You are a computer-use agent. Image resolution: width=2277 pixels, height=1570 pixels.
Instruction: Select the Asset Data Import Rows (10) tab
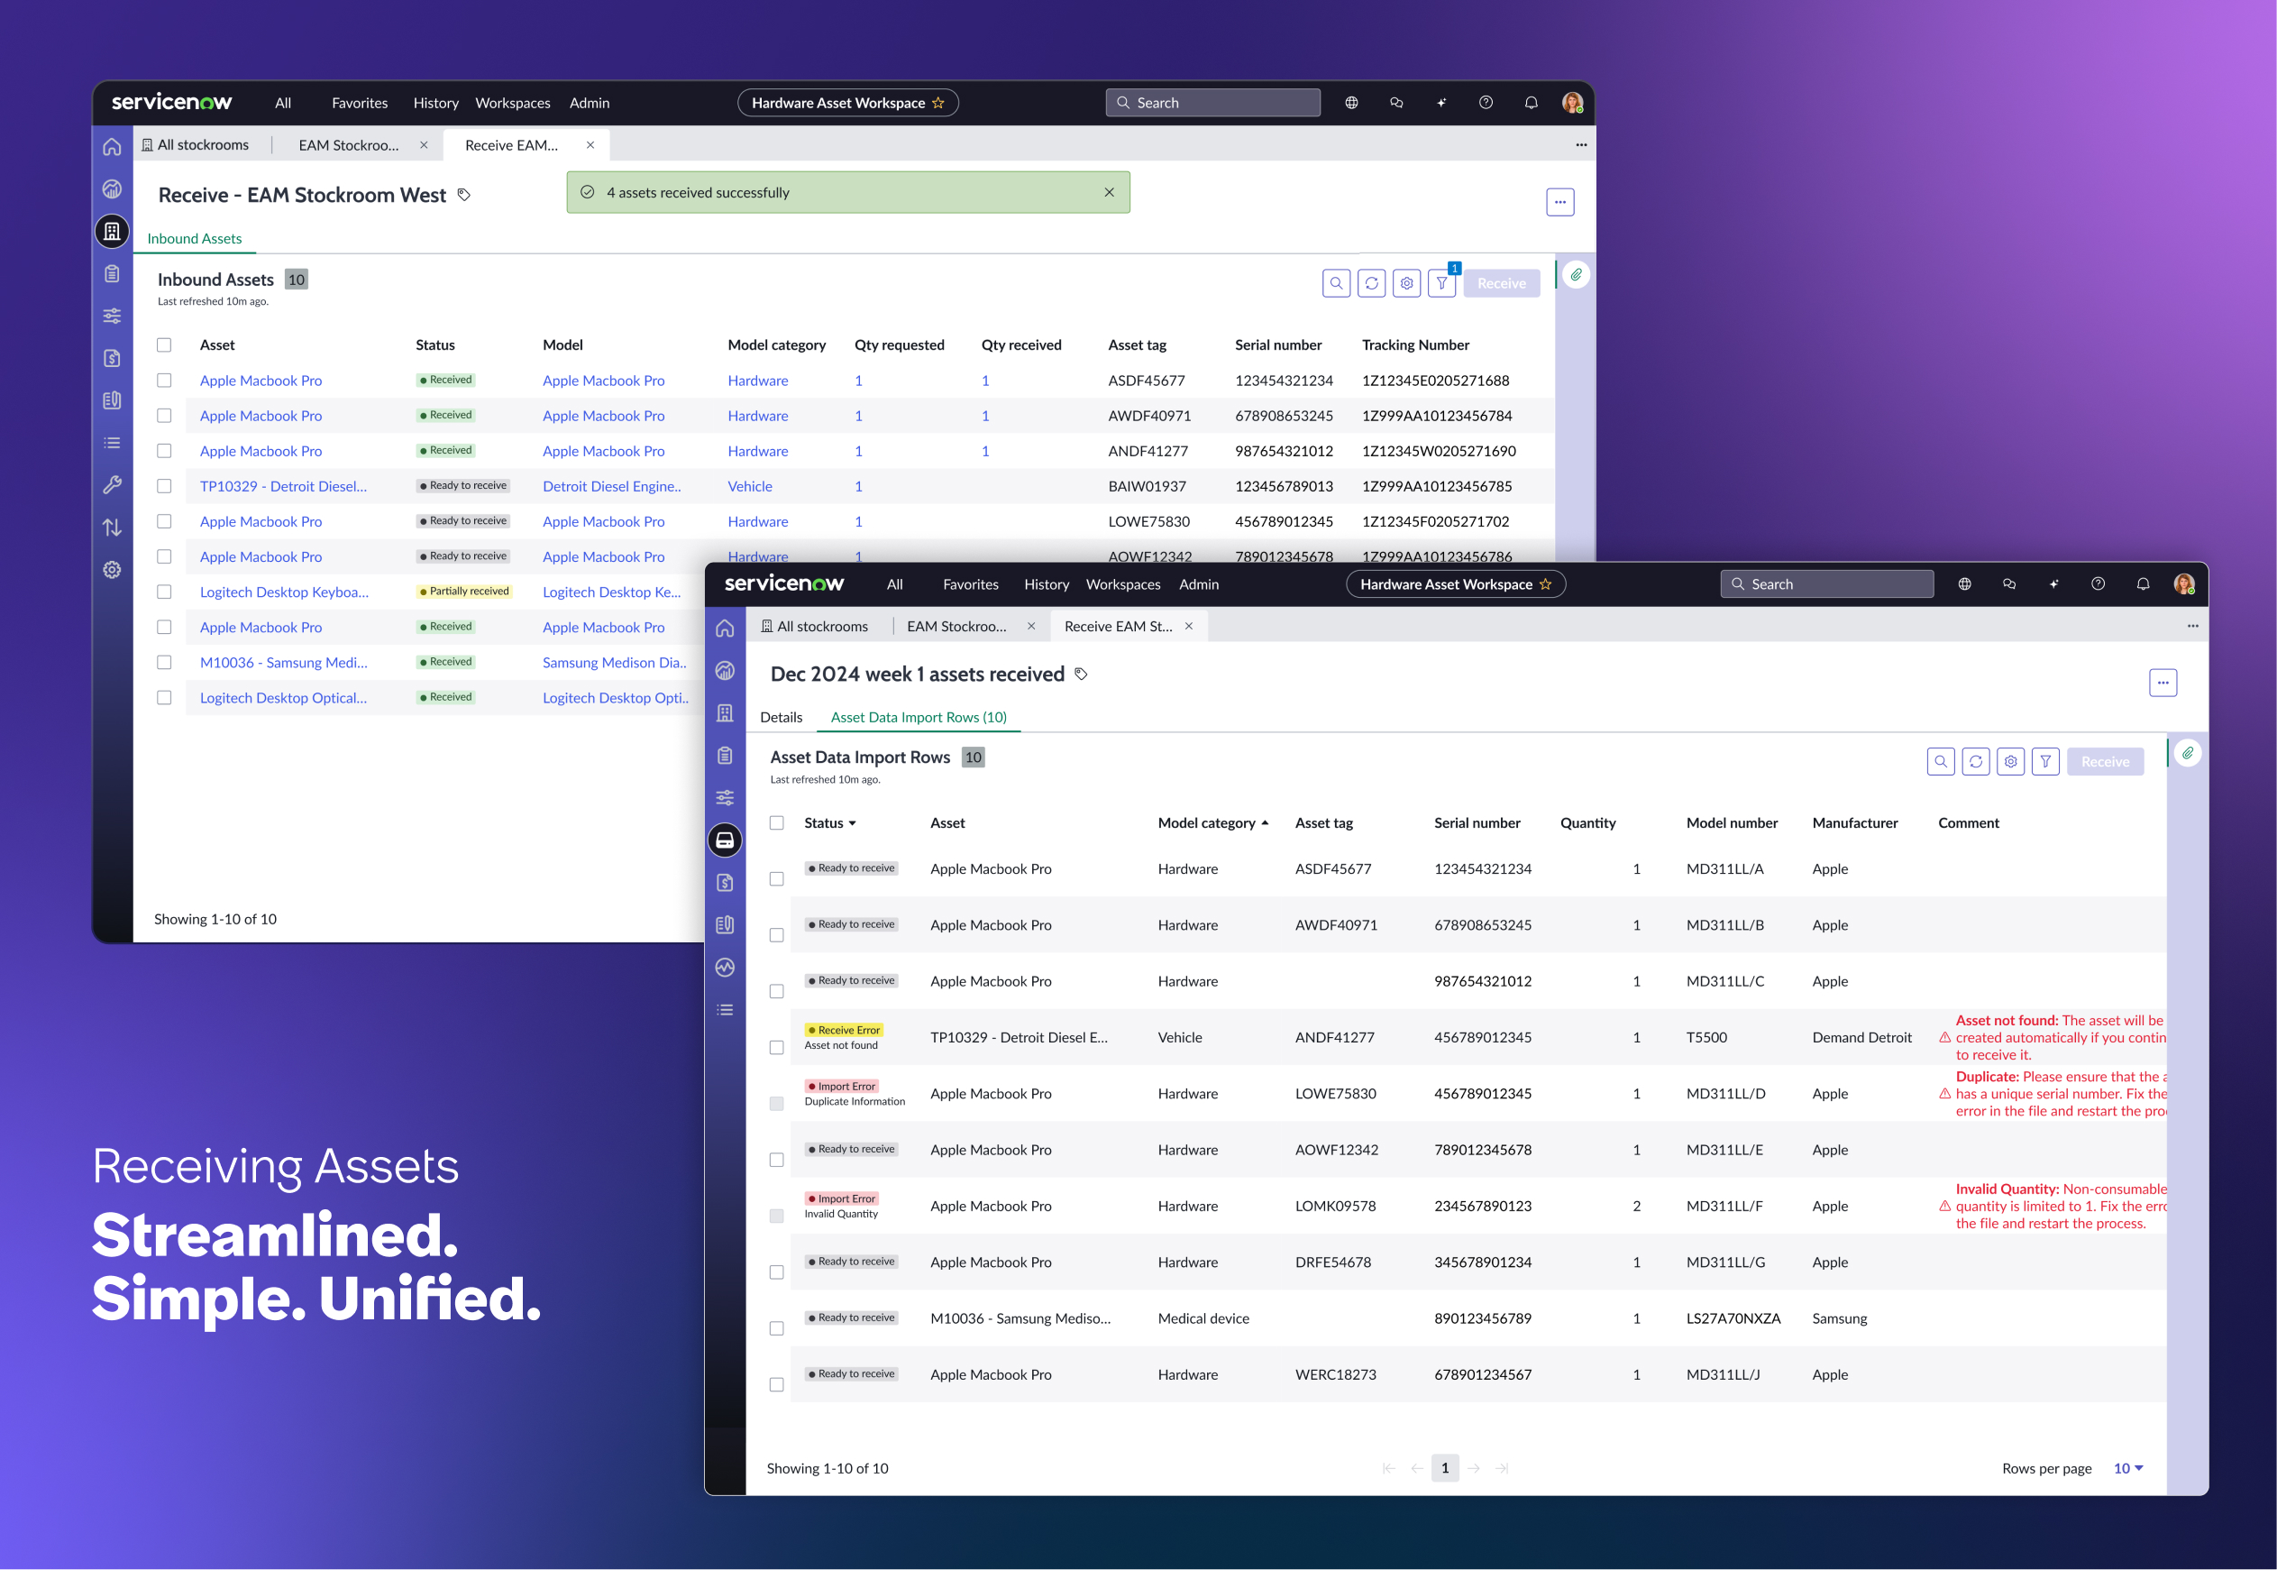click(919, 717)
